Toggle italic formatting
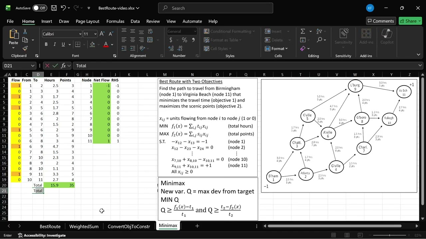The height and width of the screenshot is (239, 426). coord(54,44)
